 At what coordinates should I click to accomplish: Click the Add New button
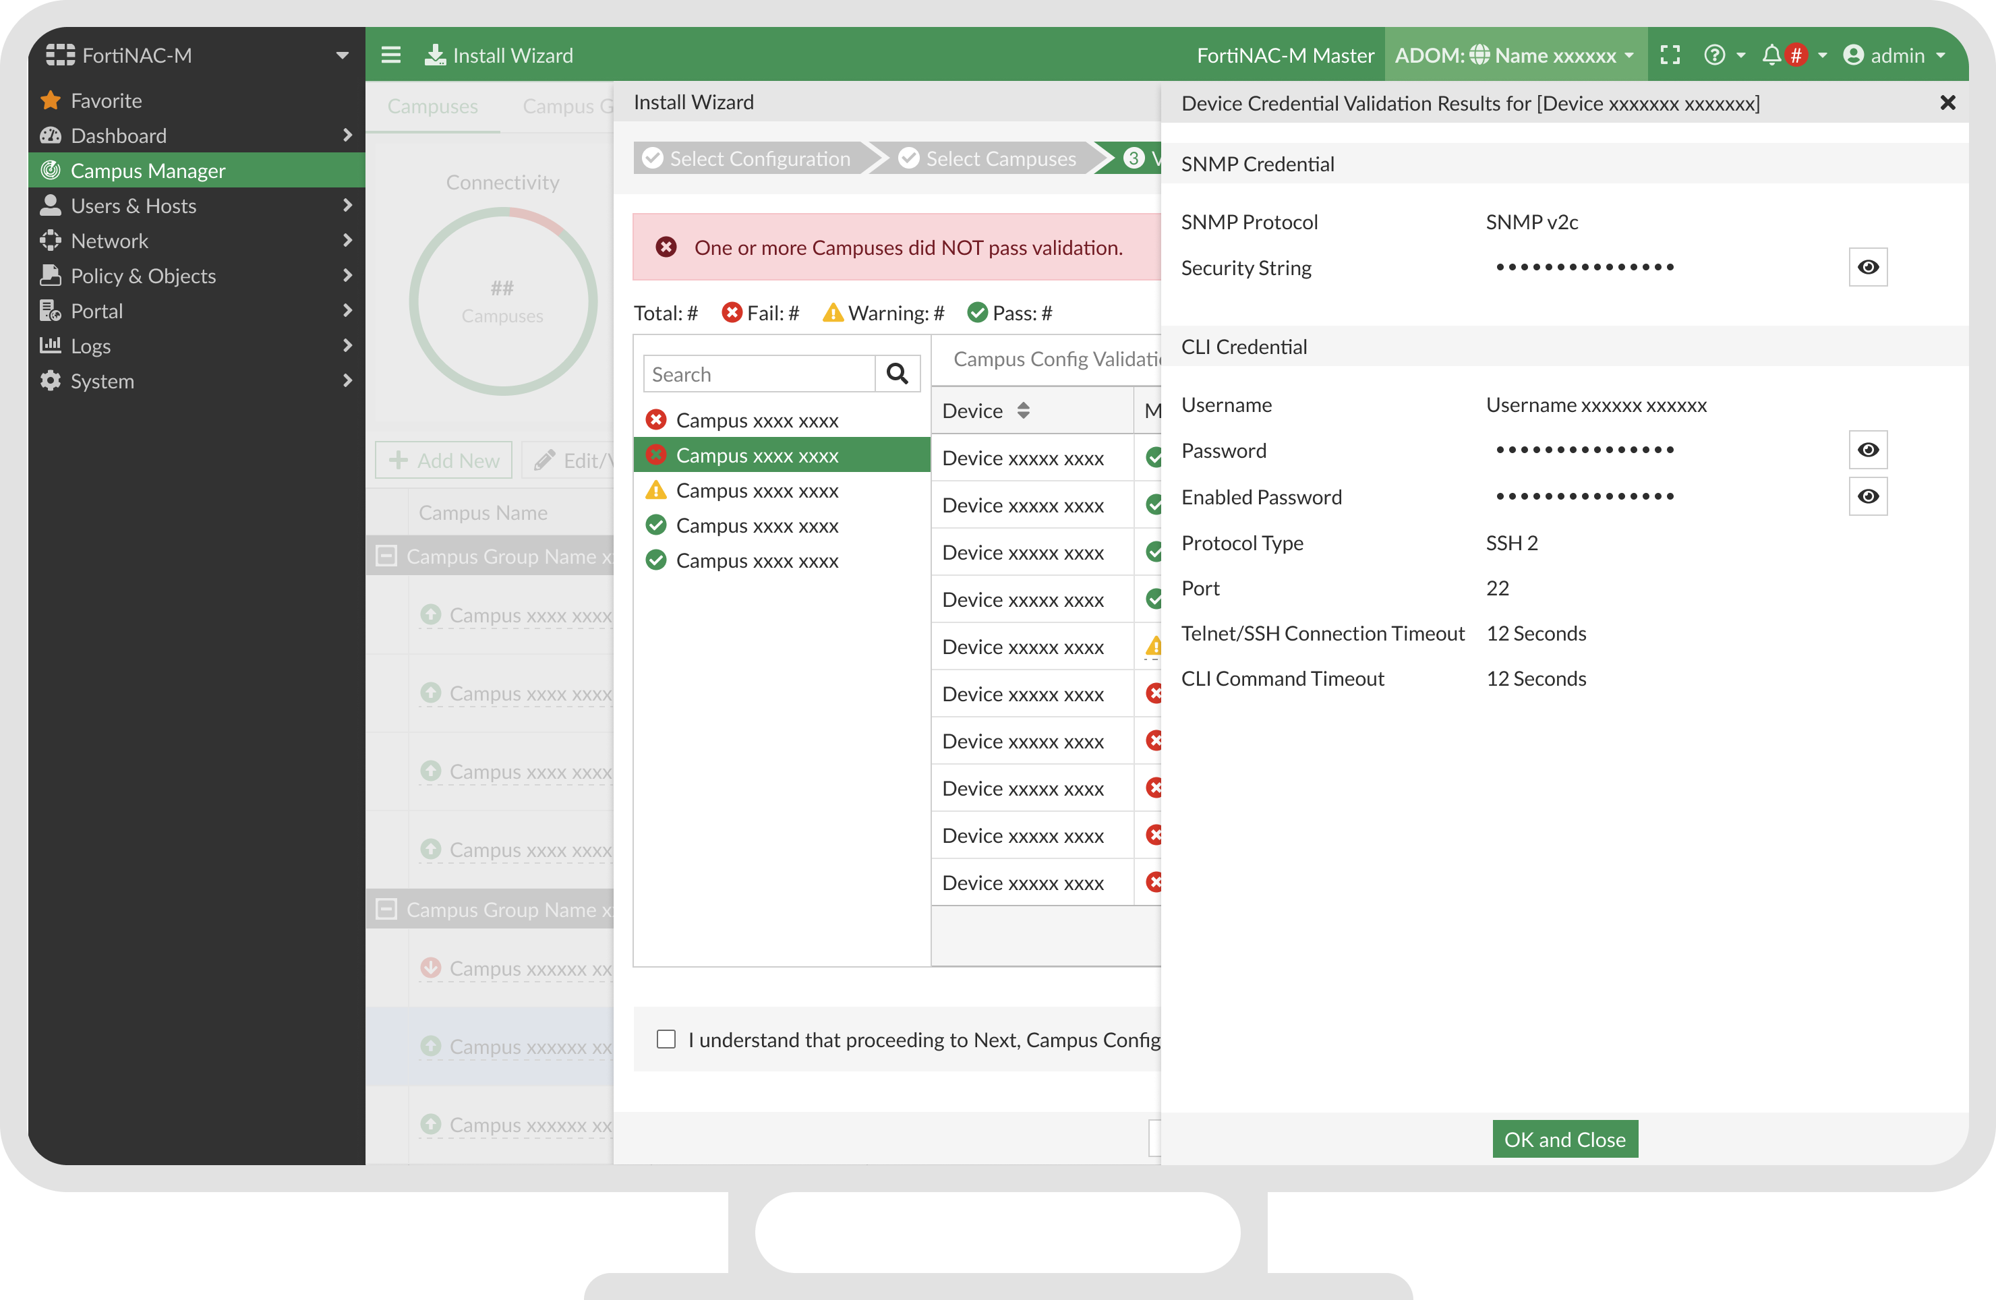point(444,461)
